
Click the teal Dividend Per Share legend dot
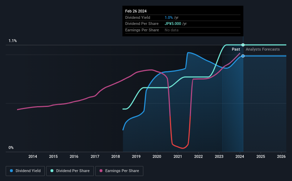click(52, 171)
